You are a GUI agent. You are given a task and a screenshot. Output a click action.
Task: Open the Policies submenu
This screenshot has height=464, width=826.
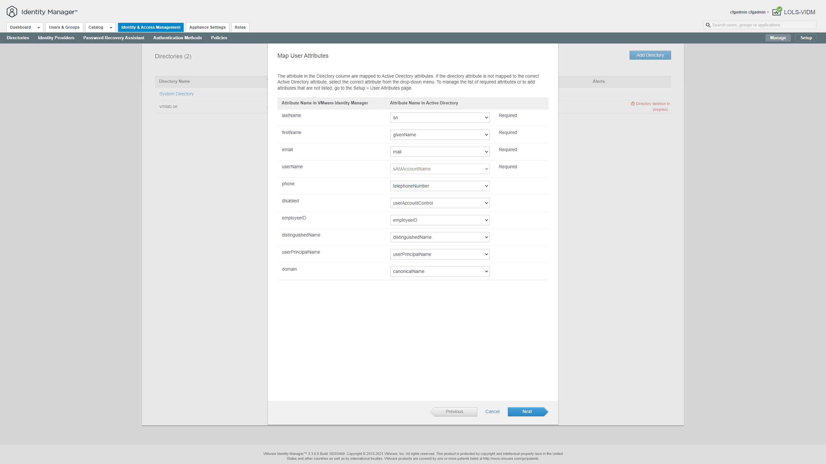point(219,38)
